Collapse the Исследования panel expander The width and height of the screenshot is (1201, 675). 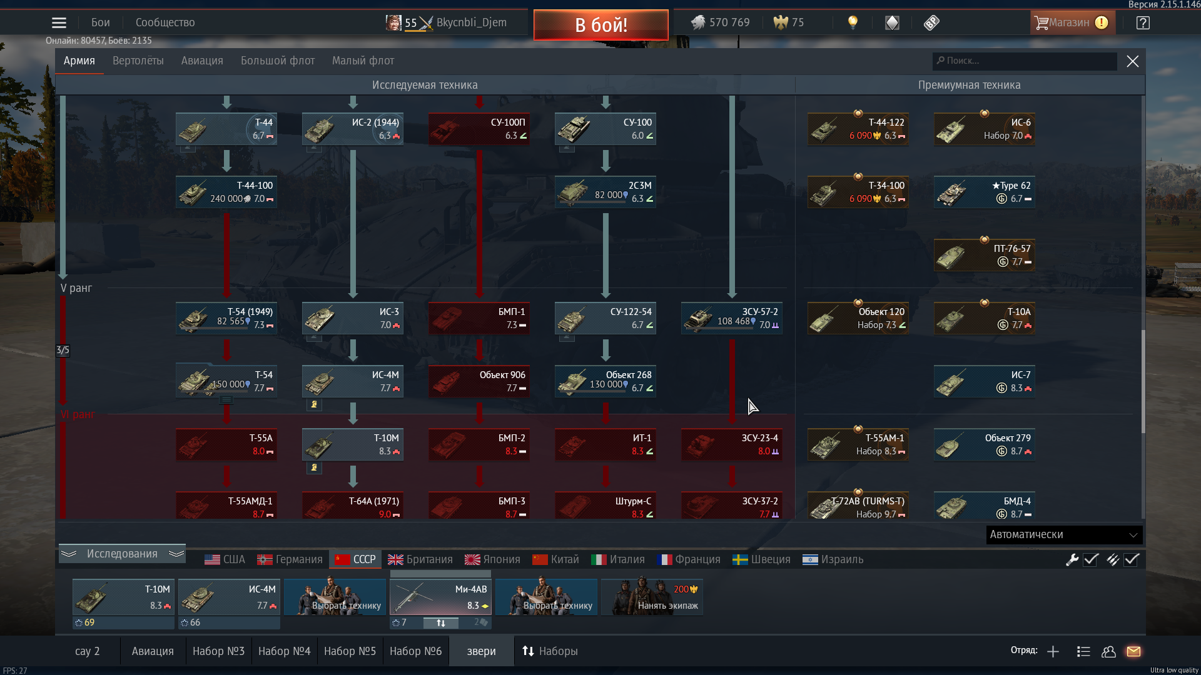point(122,554)
